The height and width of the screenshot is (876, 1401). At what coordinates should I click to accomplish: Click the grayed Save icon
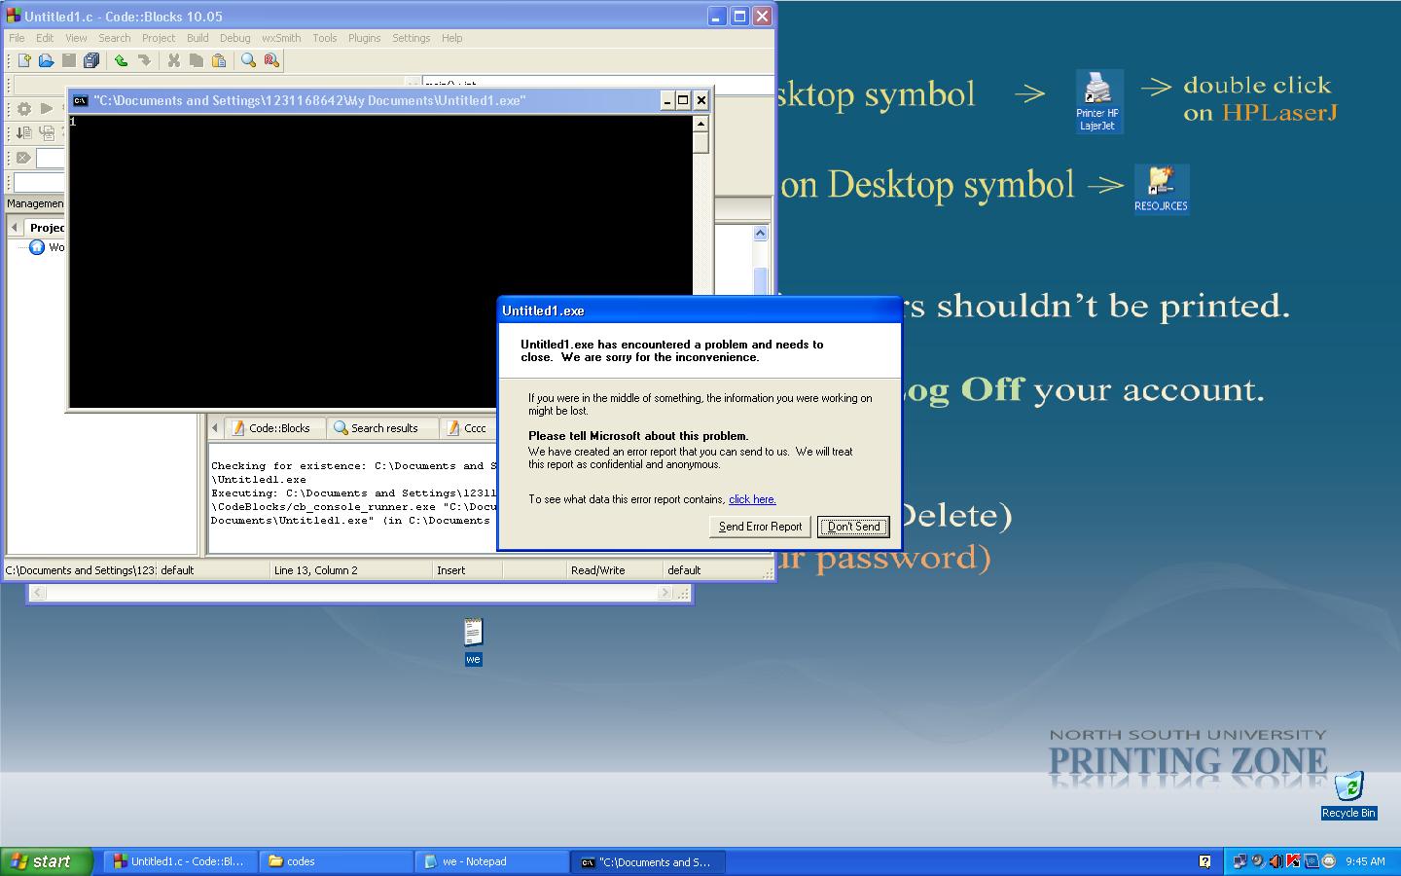pyautogui.click(x=68, y=60)
